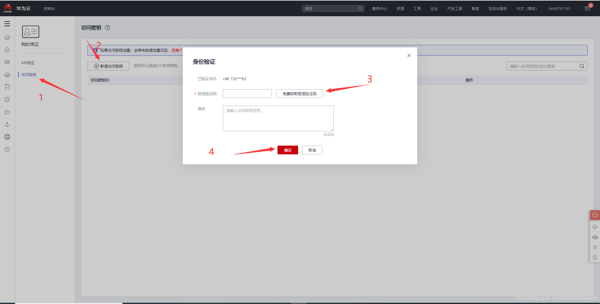This screenshot has height=304, width=600.
Task: Click the masked phone number +86 152****62
Action: tap(234, 79)
